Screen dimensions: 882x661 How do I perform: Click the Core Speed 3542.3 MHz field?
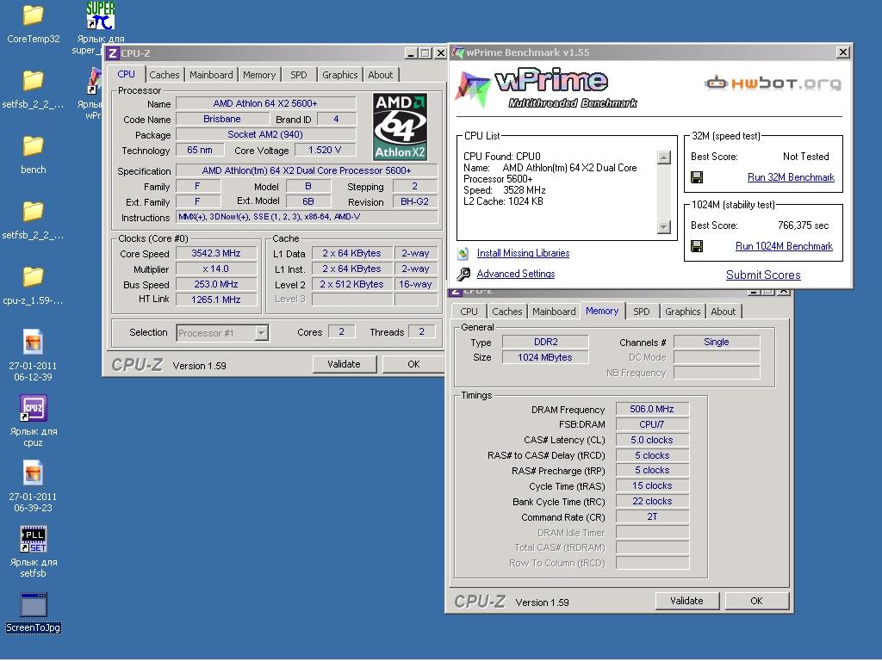pos(216,254)
